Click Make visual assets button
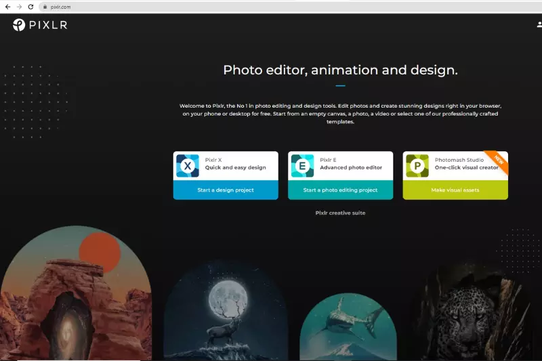The height and width of the screenshot is (361, 542). pos(455,190)
